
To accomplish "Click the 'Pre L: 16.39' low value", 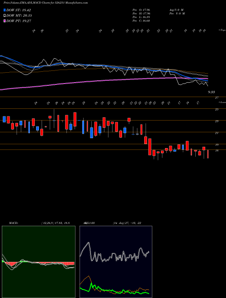I will (x=141, y=17).
